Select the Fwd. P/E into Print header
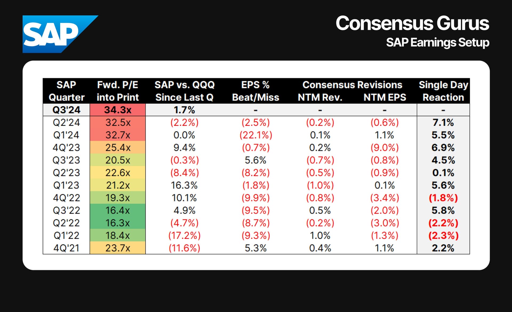Viewport: 512px width, 312px height. point(118,91)
